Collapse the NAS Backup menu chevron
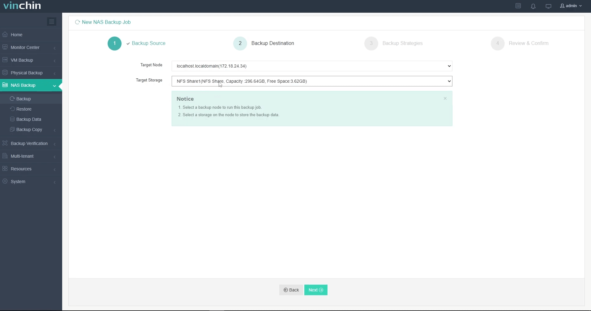 pos(54,85)
